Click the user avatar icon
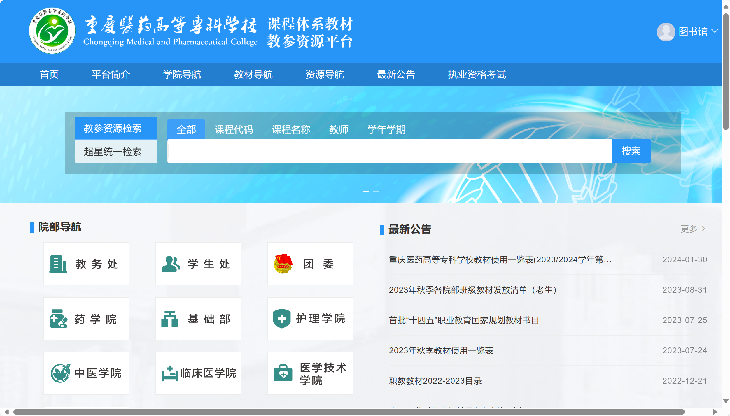 click(666, 31)
